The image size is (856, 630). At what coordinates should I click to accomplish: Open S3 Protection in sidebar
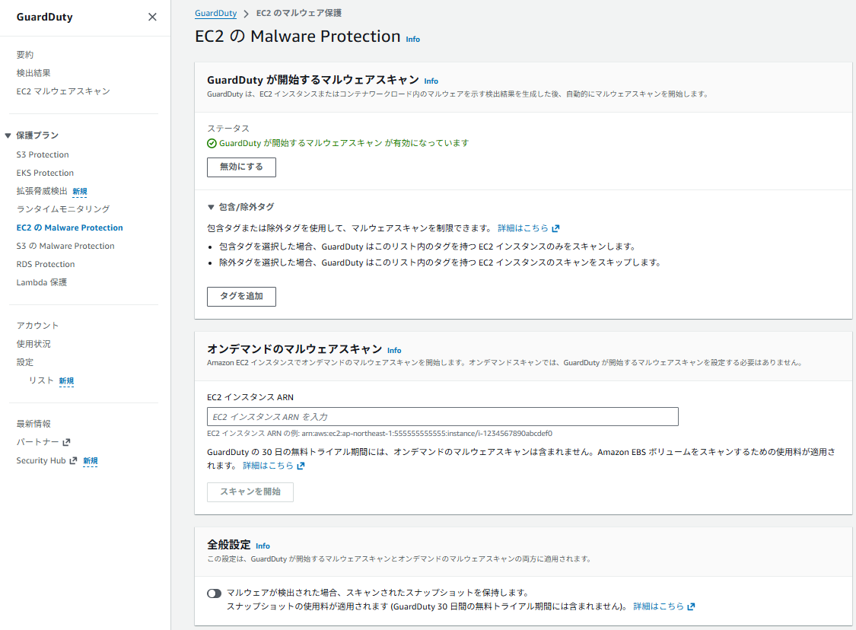(x=43, y=154)
